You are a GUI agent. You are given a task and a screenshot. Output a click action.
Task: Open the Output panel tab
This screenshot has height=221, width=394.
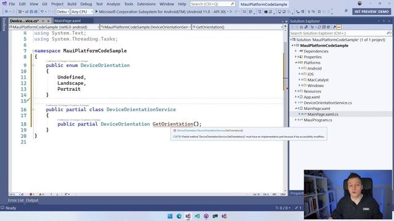pyautogui.click(x=32, y=200)
